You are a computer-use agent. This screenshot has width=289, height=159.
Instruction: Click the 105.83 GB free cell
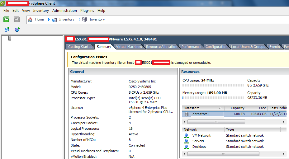258,114
